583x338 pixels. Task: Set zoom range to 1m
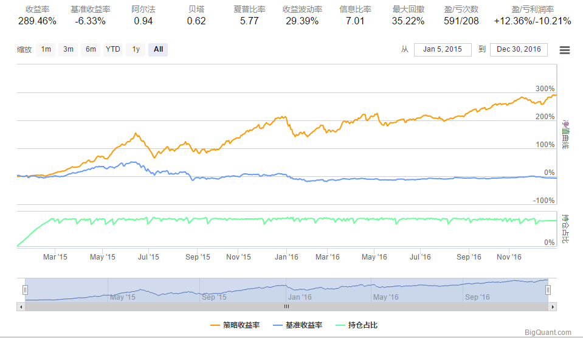(x=46, y=49)
